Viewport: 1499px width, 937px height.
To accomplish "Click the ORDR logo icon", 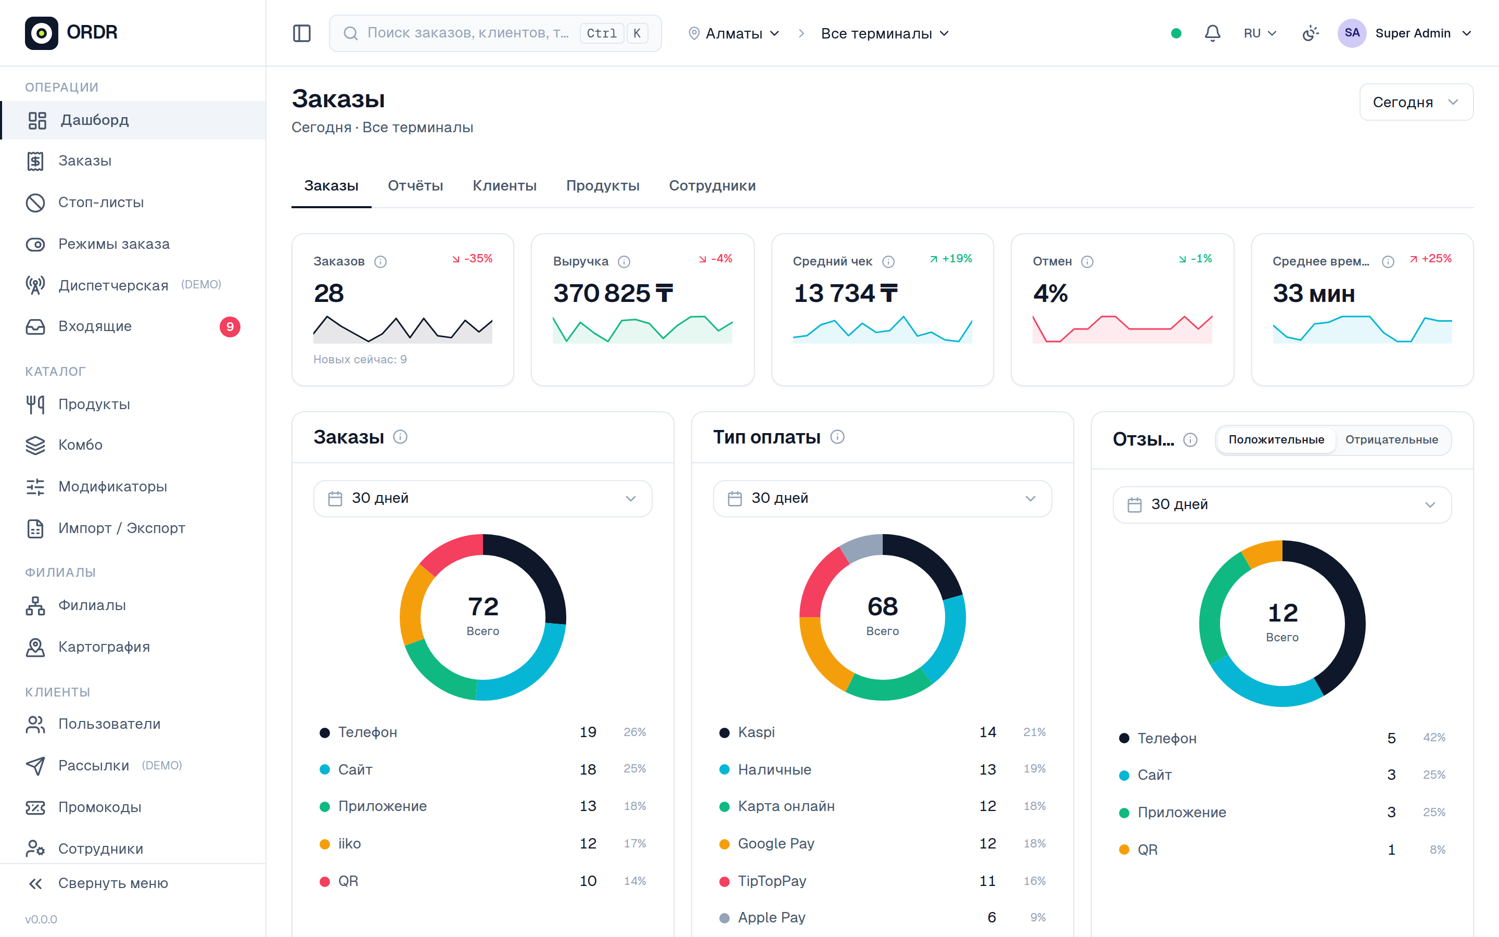I will [x=41, y=33].
